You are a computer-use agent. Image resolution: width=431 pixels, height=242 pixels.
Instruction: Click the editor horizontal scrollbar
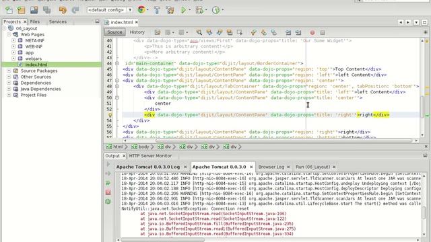pos(284,140)
